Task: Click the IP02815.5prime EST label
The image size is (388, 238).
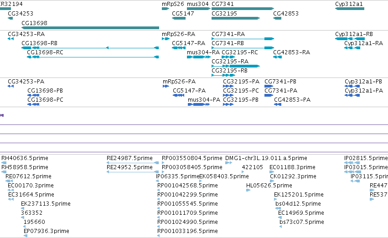Action: (366, 158)
